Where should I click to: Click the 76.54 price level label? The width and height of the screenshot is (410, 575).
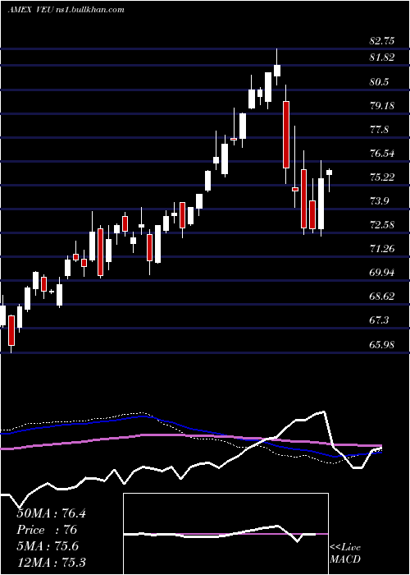coord(382,154)
